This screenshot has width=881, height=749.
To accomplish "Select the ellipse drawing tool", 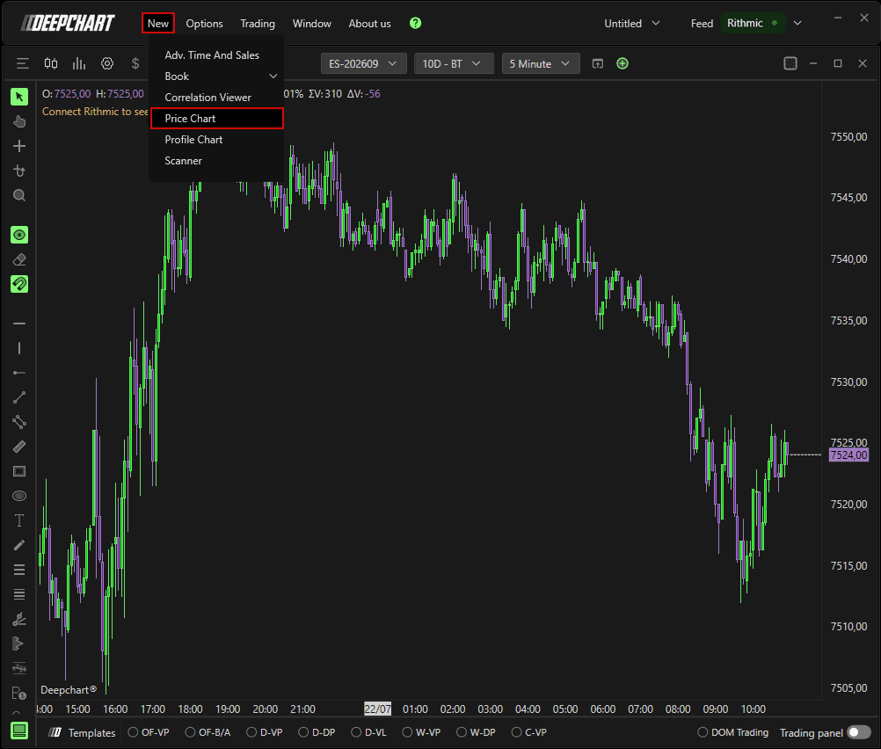I will point(19,496).
